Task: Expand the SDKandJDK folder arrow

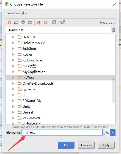Action: tap(13, 101)
